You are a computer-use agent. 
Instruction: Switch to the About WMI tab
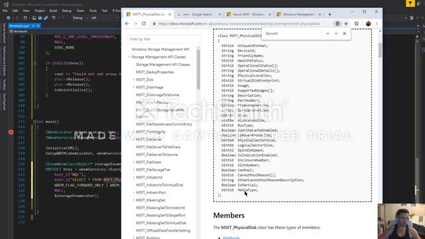248,15
